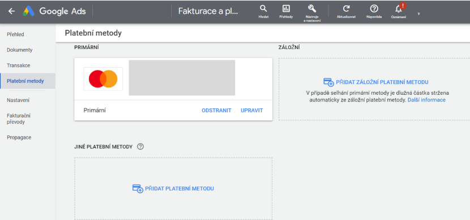Open Dokumenty in the sidebar
470x220 pixels.
(x=19, y=50)
